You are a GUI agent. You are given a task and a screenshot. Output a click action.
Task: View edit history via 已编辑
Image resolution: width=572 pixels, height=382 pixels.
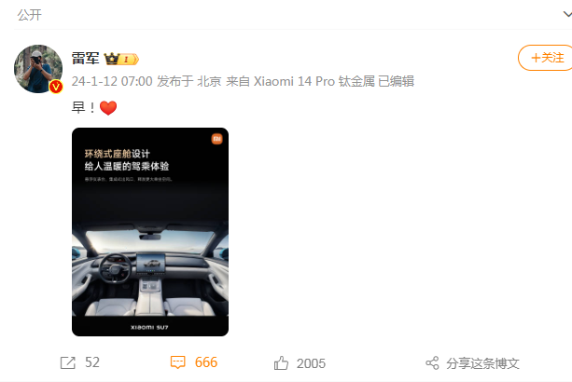click(x=397, y=81)
